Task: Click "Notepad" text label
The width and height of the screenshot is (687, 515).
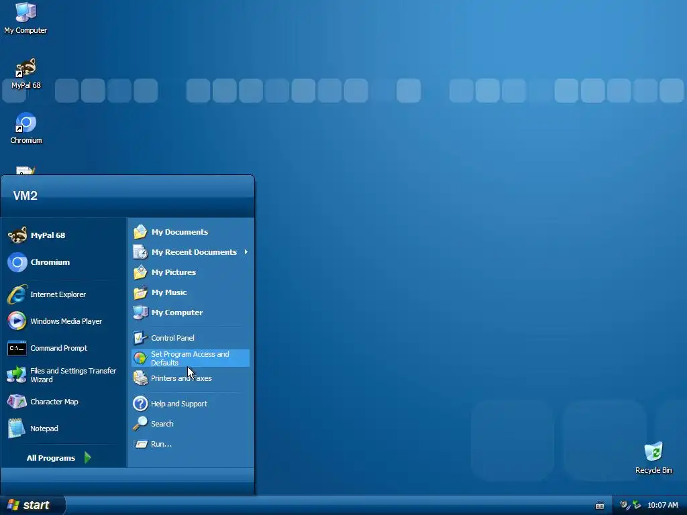Action: [x=44, y=428]
